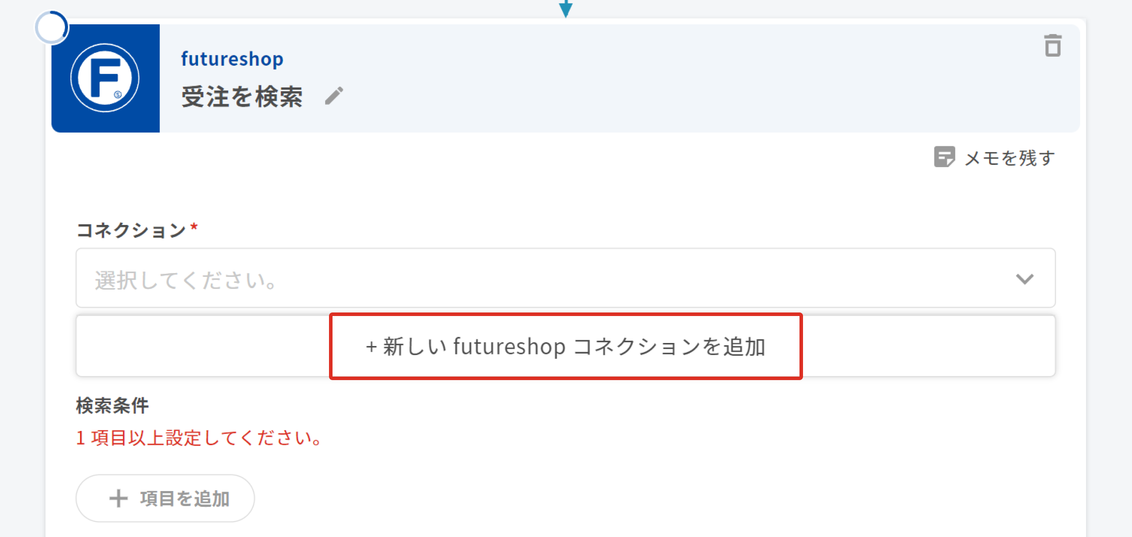Open the 選択してください connection select box
The image size is (1132, 537).
point(531,278)
